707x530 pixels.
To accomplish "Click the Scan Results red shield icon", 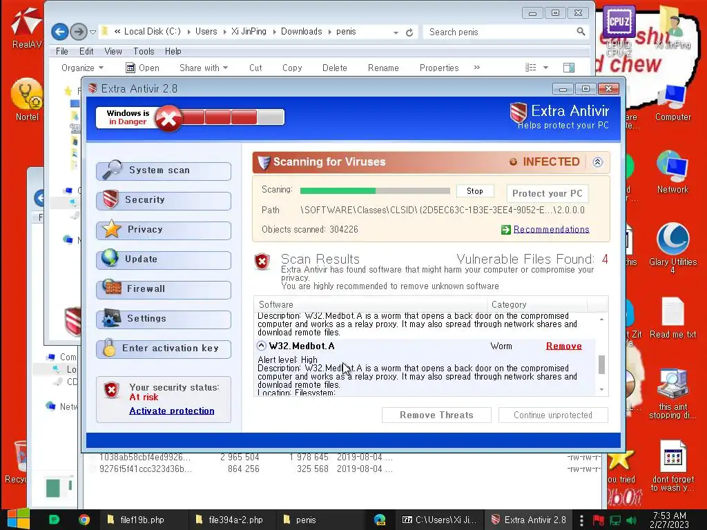I will pyautogui.click(x=262, y=262).
